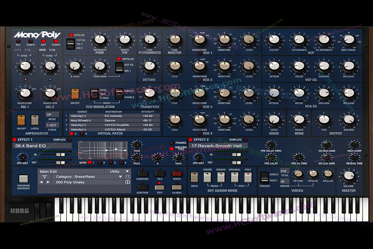The width and height of the screenshot is (373, 249).
Task: Click the Program Browser button
Action: tap(23, 178)
